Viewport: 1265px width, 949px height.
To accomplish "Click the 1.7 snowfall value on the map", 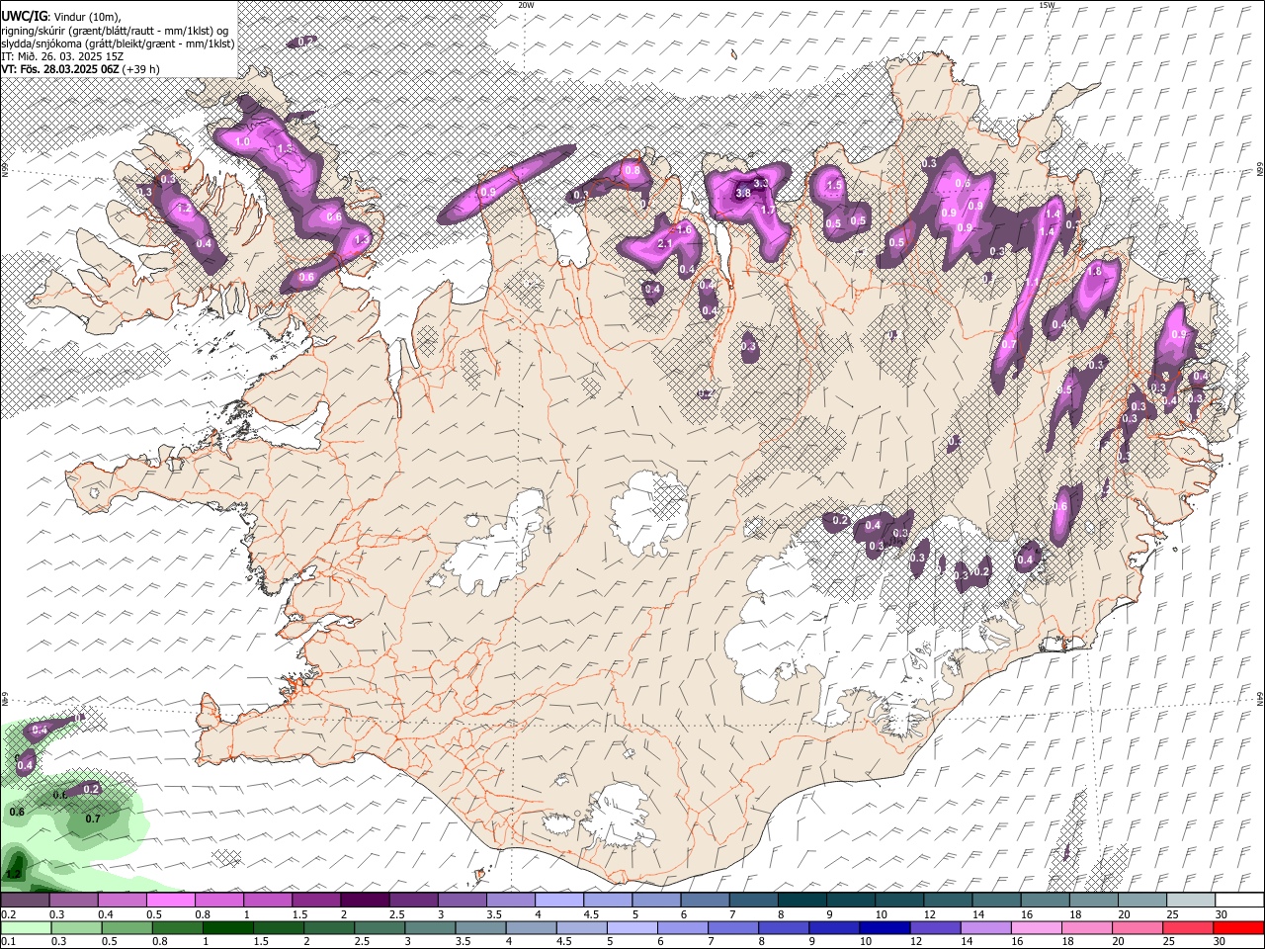I will tap(768, 210).
